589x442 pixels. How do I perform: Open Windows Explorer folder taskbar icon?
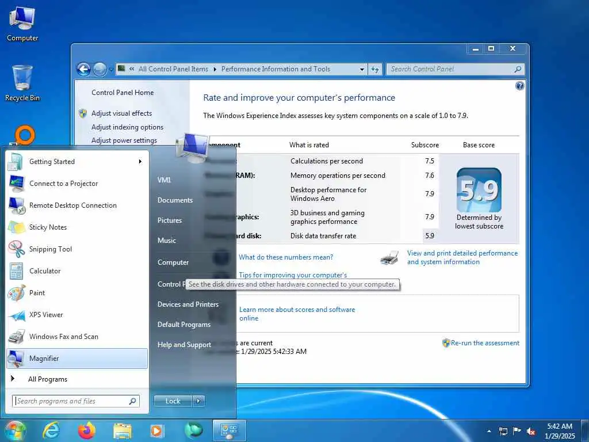[123, 430]
